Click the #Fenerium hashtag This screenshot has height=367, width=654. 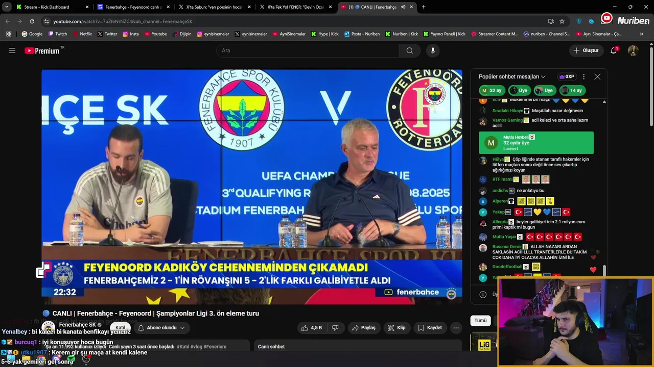[215, 347]
